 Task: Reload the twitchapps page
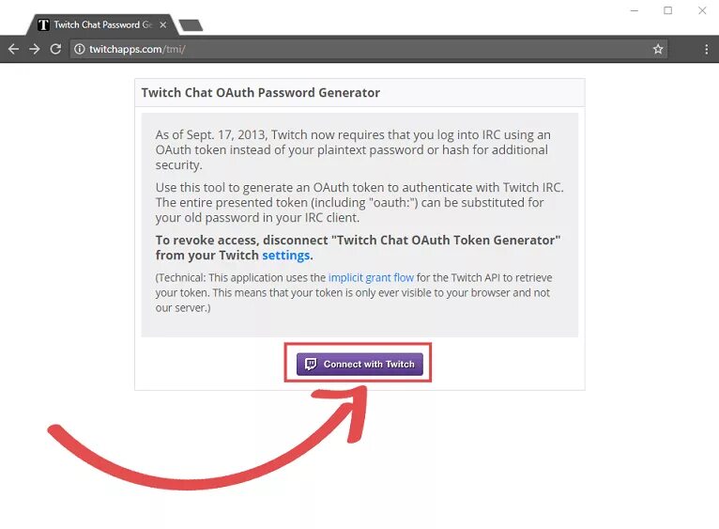(x=56, y=49)
